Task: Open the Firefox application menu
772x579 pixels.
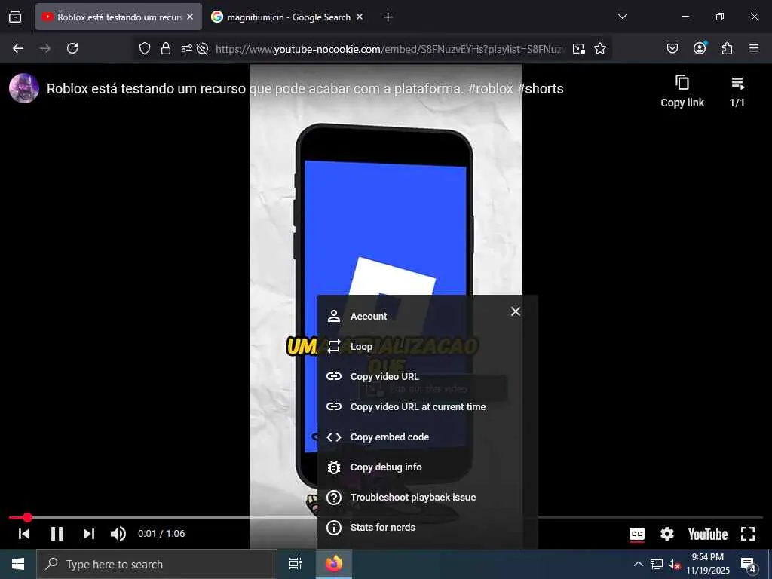Action: point(754,48)
